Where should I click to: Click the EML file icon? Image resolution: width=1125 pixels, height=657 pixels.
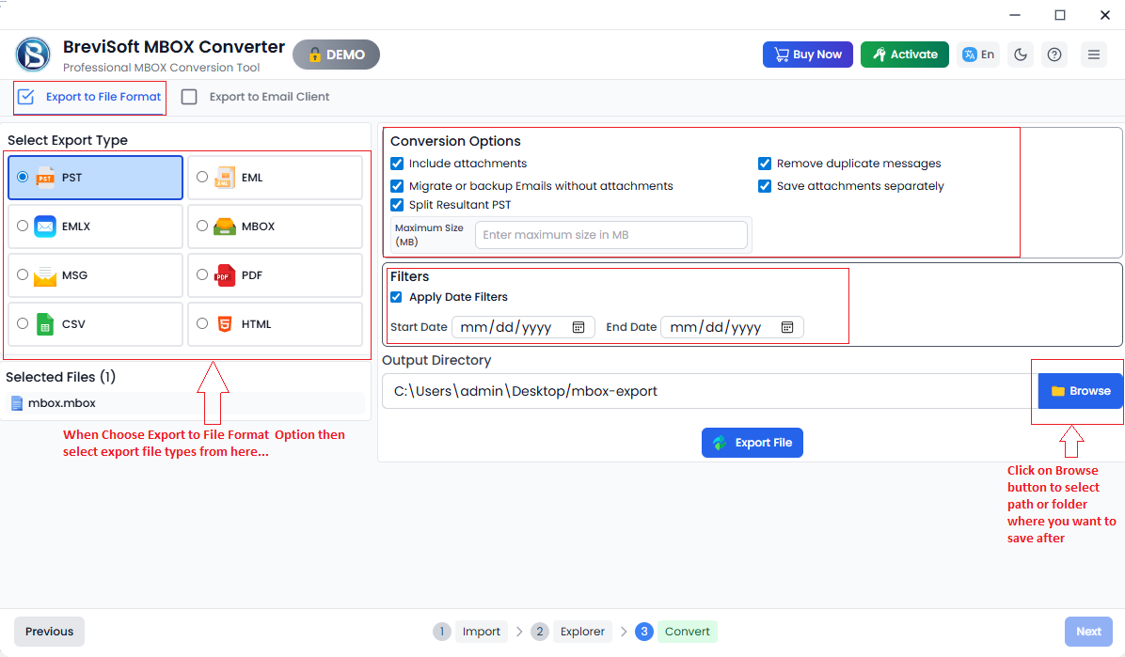pyautogui.click(x=225, y=177)
